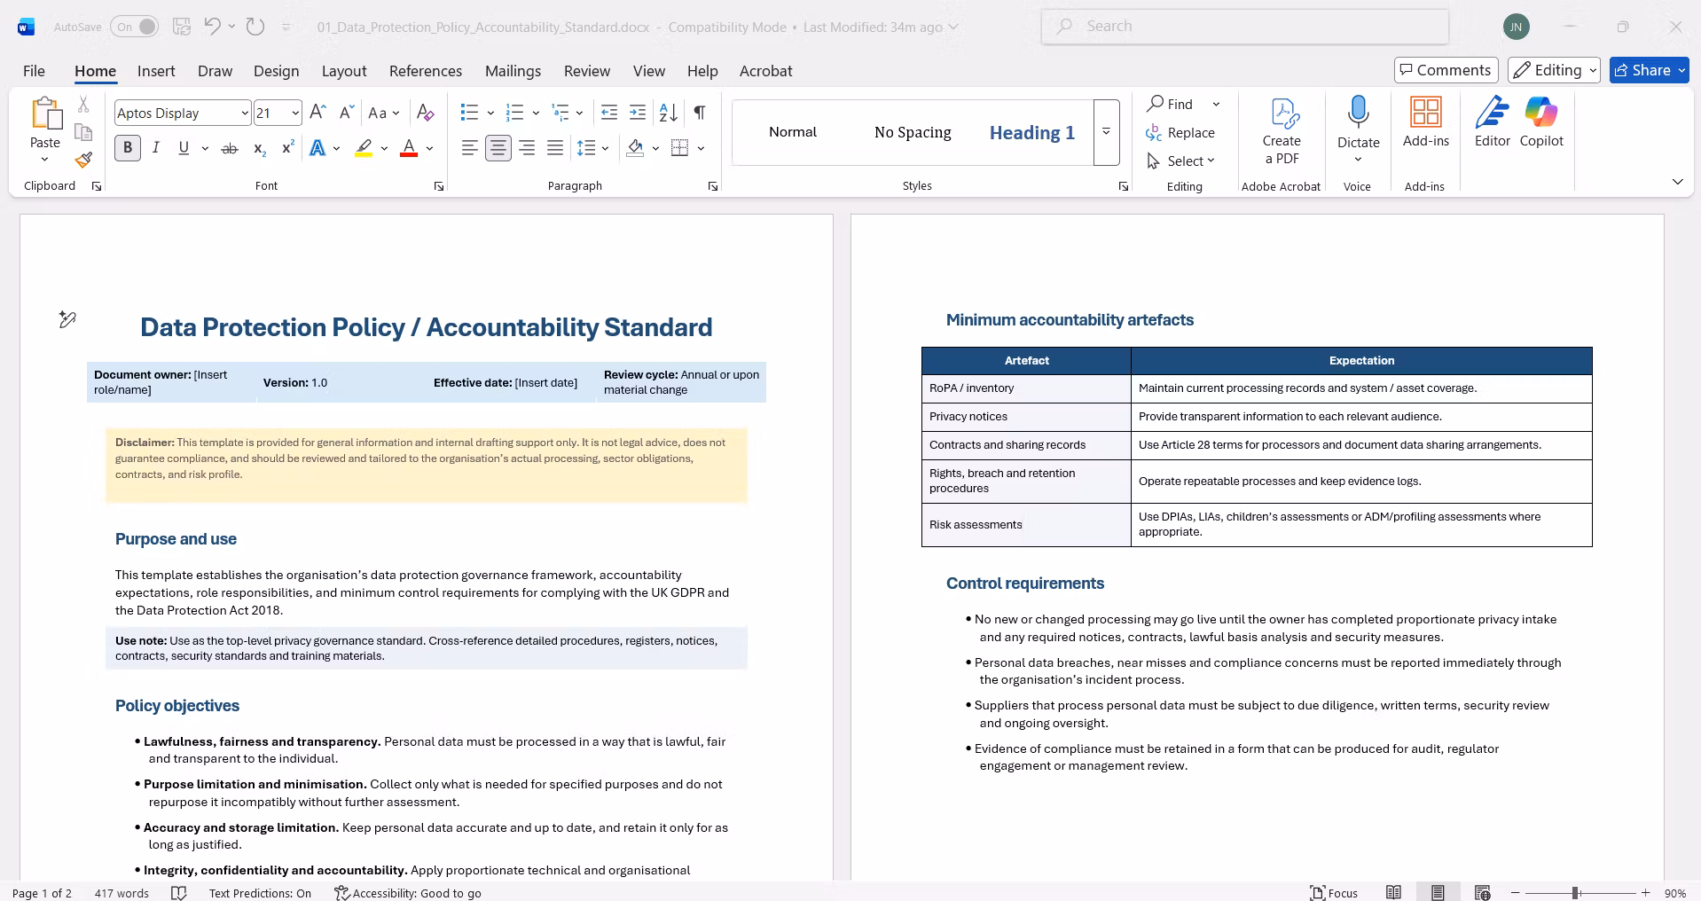1701x901 pixels.
Task: Switch to the References tab
Action: pyautogui.click(x=426, y=71)
